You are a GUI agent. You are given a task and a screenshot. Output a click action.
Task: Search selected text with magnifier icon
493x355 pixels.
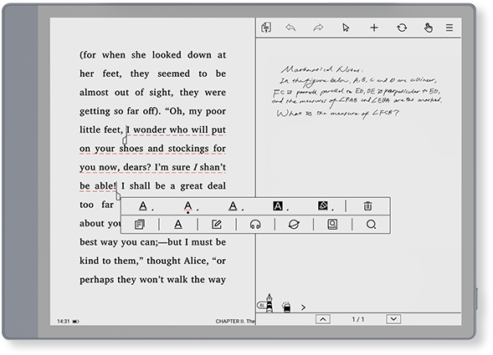coord(371,225)
